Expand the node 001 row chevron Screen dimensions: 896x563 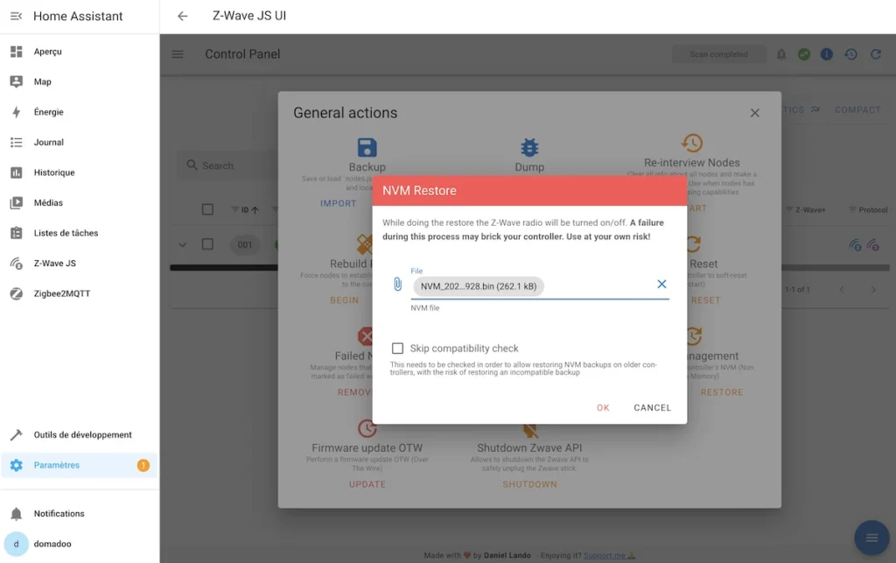click(182, 245)
